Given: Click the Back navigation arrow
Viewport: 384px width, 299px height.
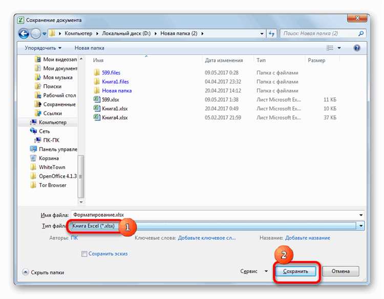Looking at the screenshot, I should point(24,34).
